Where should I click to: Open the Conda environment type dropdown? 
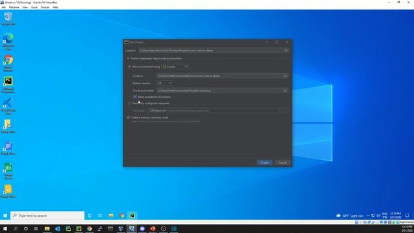point(175,67)
